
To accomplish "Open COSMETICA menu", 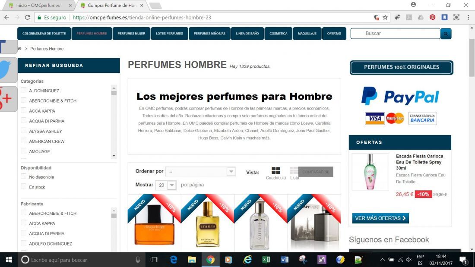I will (x=279, y=34).
